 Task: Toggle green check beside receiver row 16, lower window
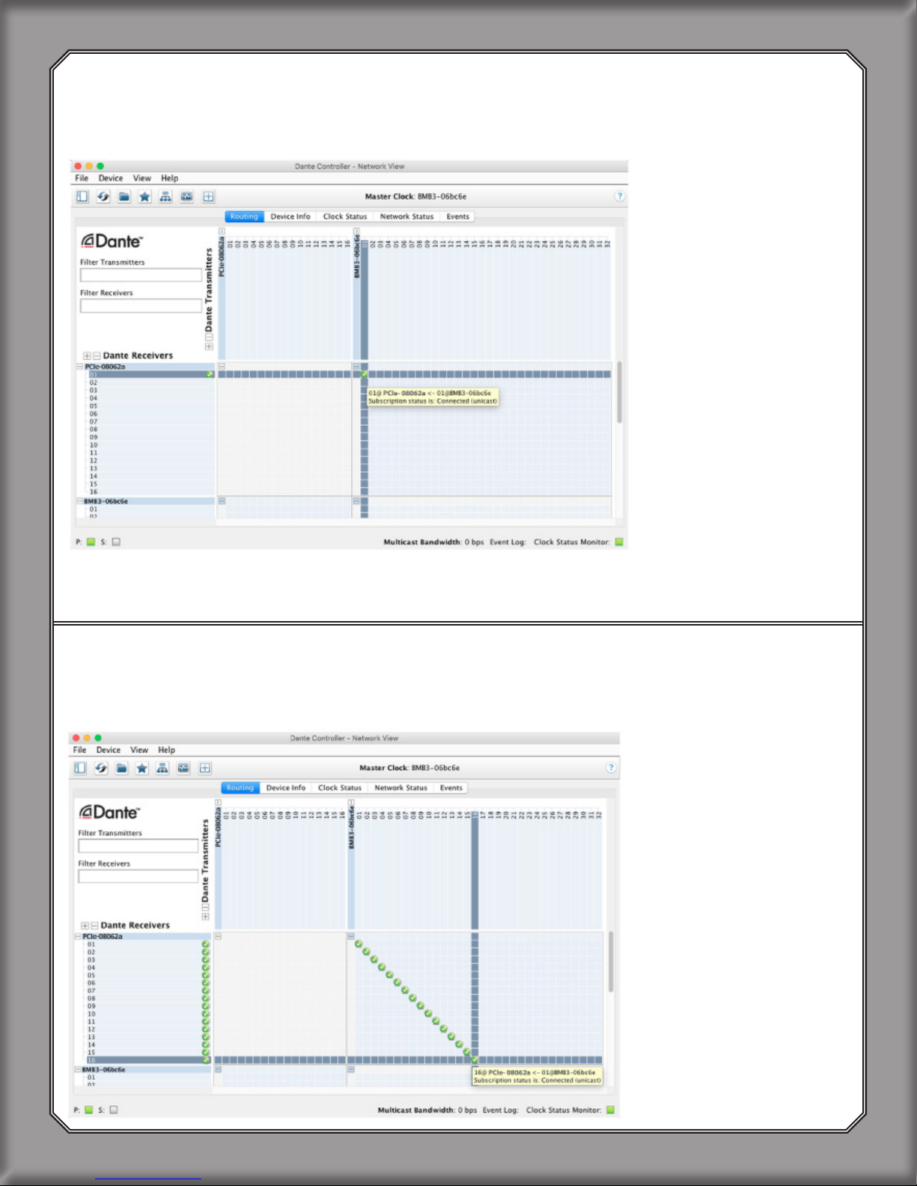[x=206, y=1060]
